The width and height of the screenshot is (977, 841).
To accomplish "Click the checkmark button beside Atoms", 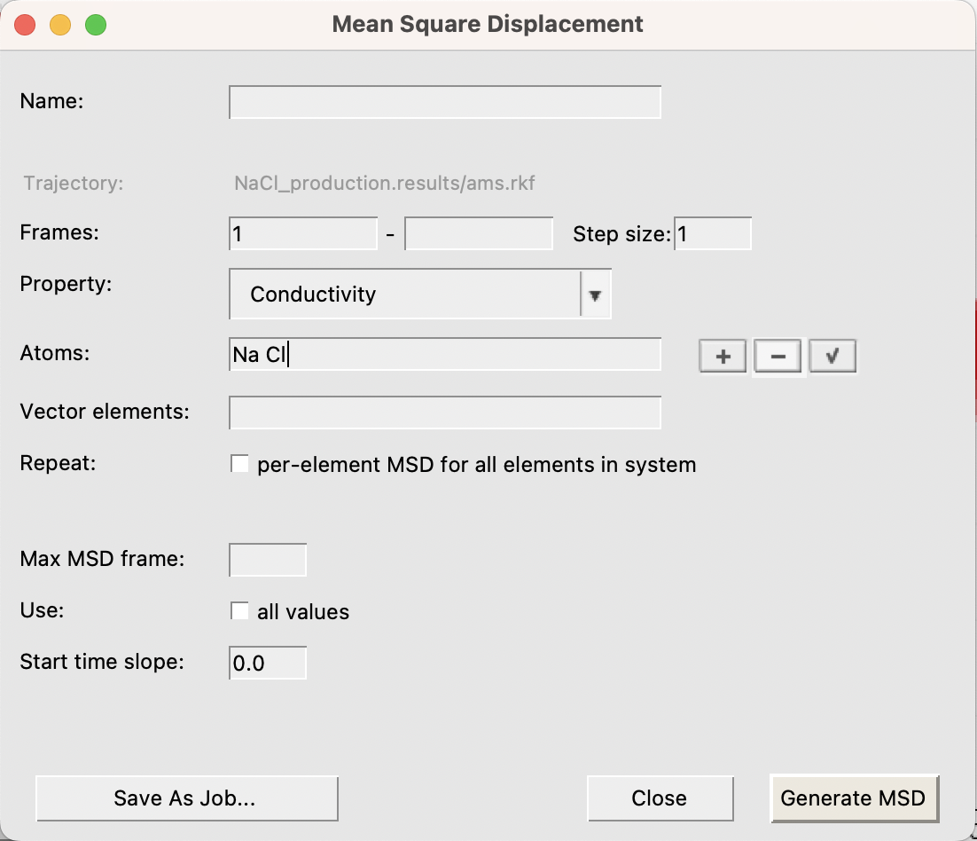I will pyautogui.click(x=832, y=357).
